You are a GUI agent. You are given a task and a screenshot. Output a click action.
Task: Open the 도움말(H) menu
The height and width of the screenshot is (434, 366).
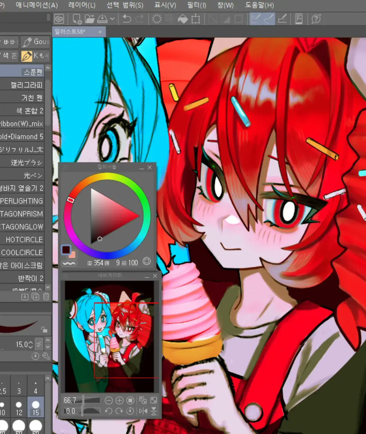(x=260, y=5)
